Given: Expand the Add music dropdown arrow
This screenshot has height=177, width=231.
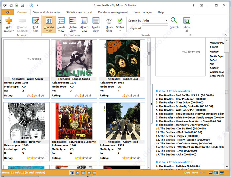Looking at the screenshot, I should tap(13, 31).
